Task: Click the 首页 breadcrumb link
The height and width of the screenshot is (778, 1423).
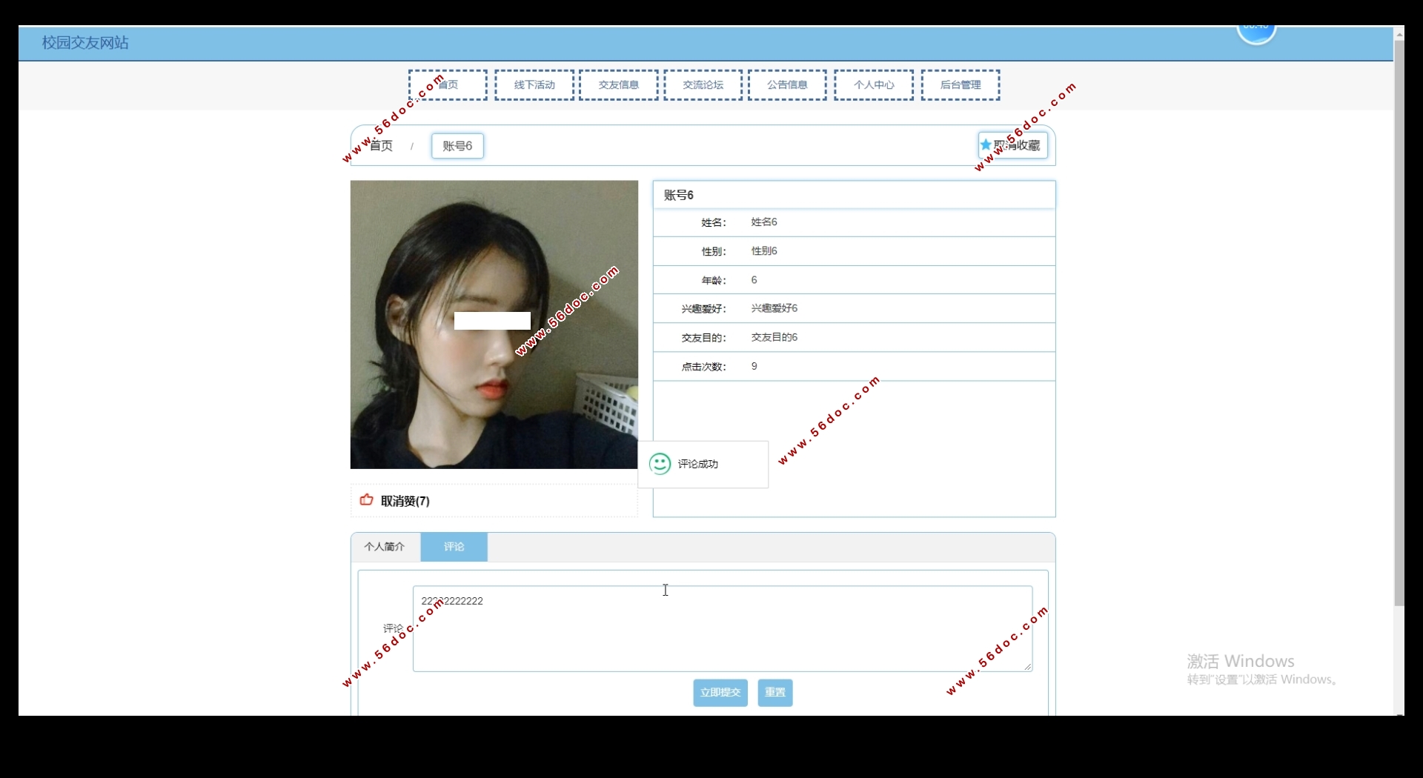Action: point(382,146)
